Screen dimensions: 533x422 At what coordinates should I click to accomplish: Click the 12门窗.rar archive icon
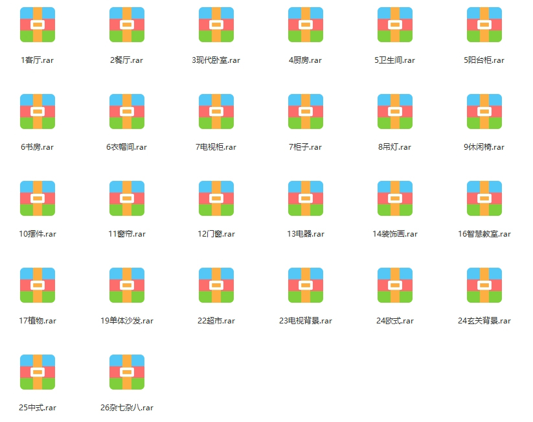(x=216, y=198)
